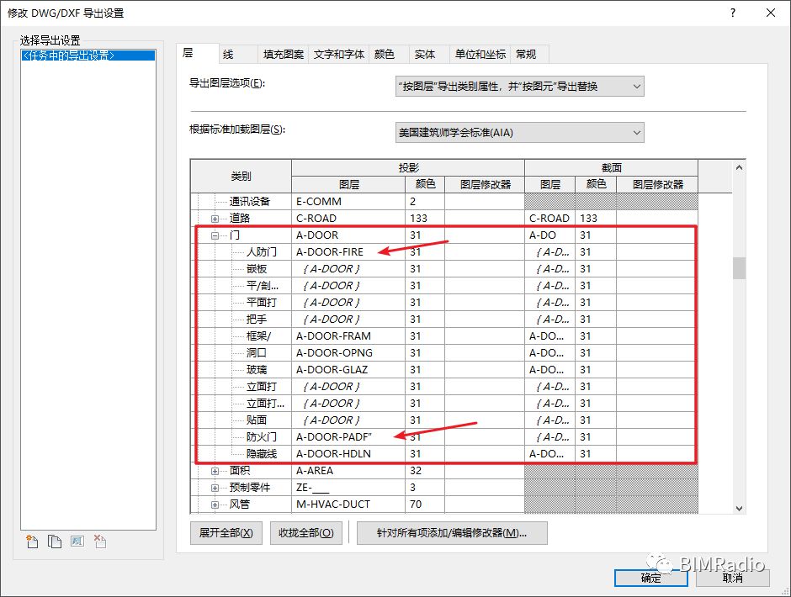Click the projection C-ROAD layer cell
Image resolution: width=791 pixels, height=597 pixels.
click(348, 219)
